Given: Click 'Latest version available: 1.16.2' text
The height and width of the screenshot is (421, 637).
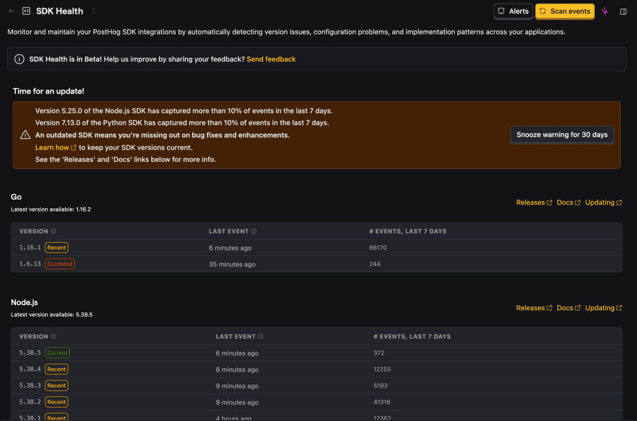Looking at the screenshot, I should coord(51,210).
